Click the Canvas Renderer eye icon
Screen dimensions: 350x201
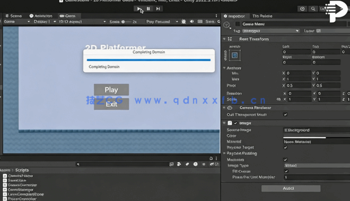click(x=230, y=108)
